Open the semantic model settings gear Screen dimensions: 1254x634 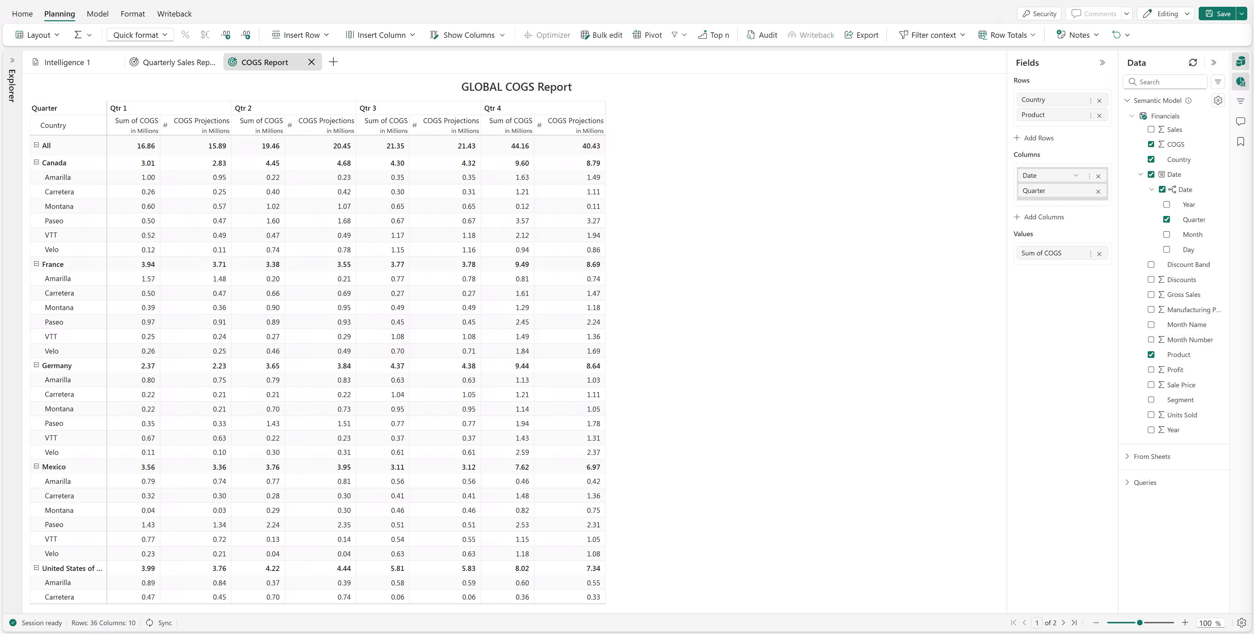(x=1218, y=100)
